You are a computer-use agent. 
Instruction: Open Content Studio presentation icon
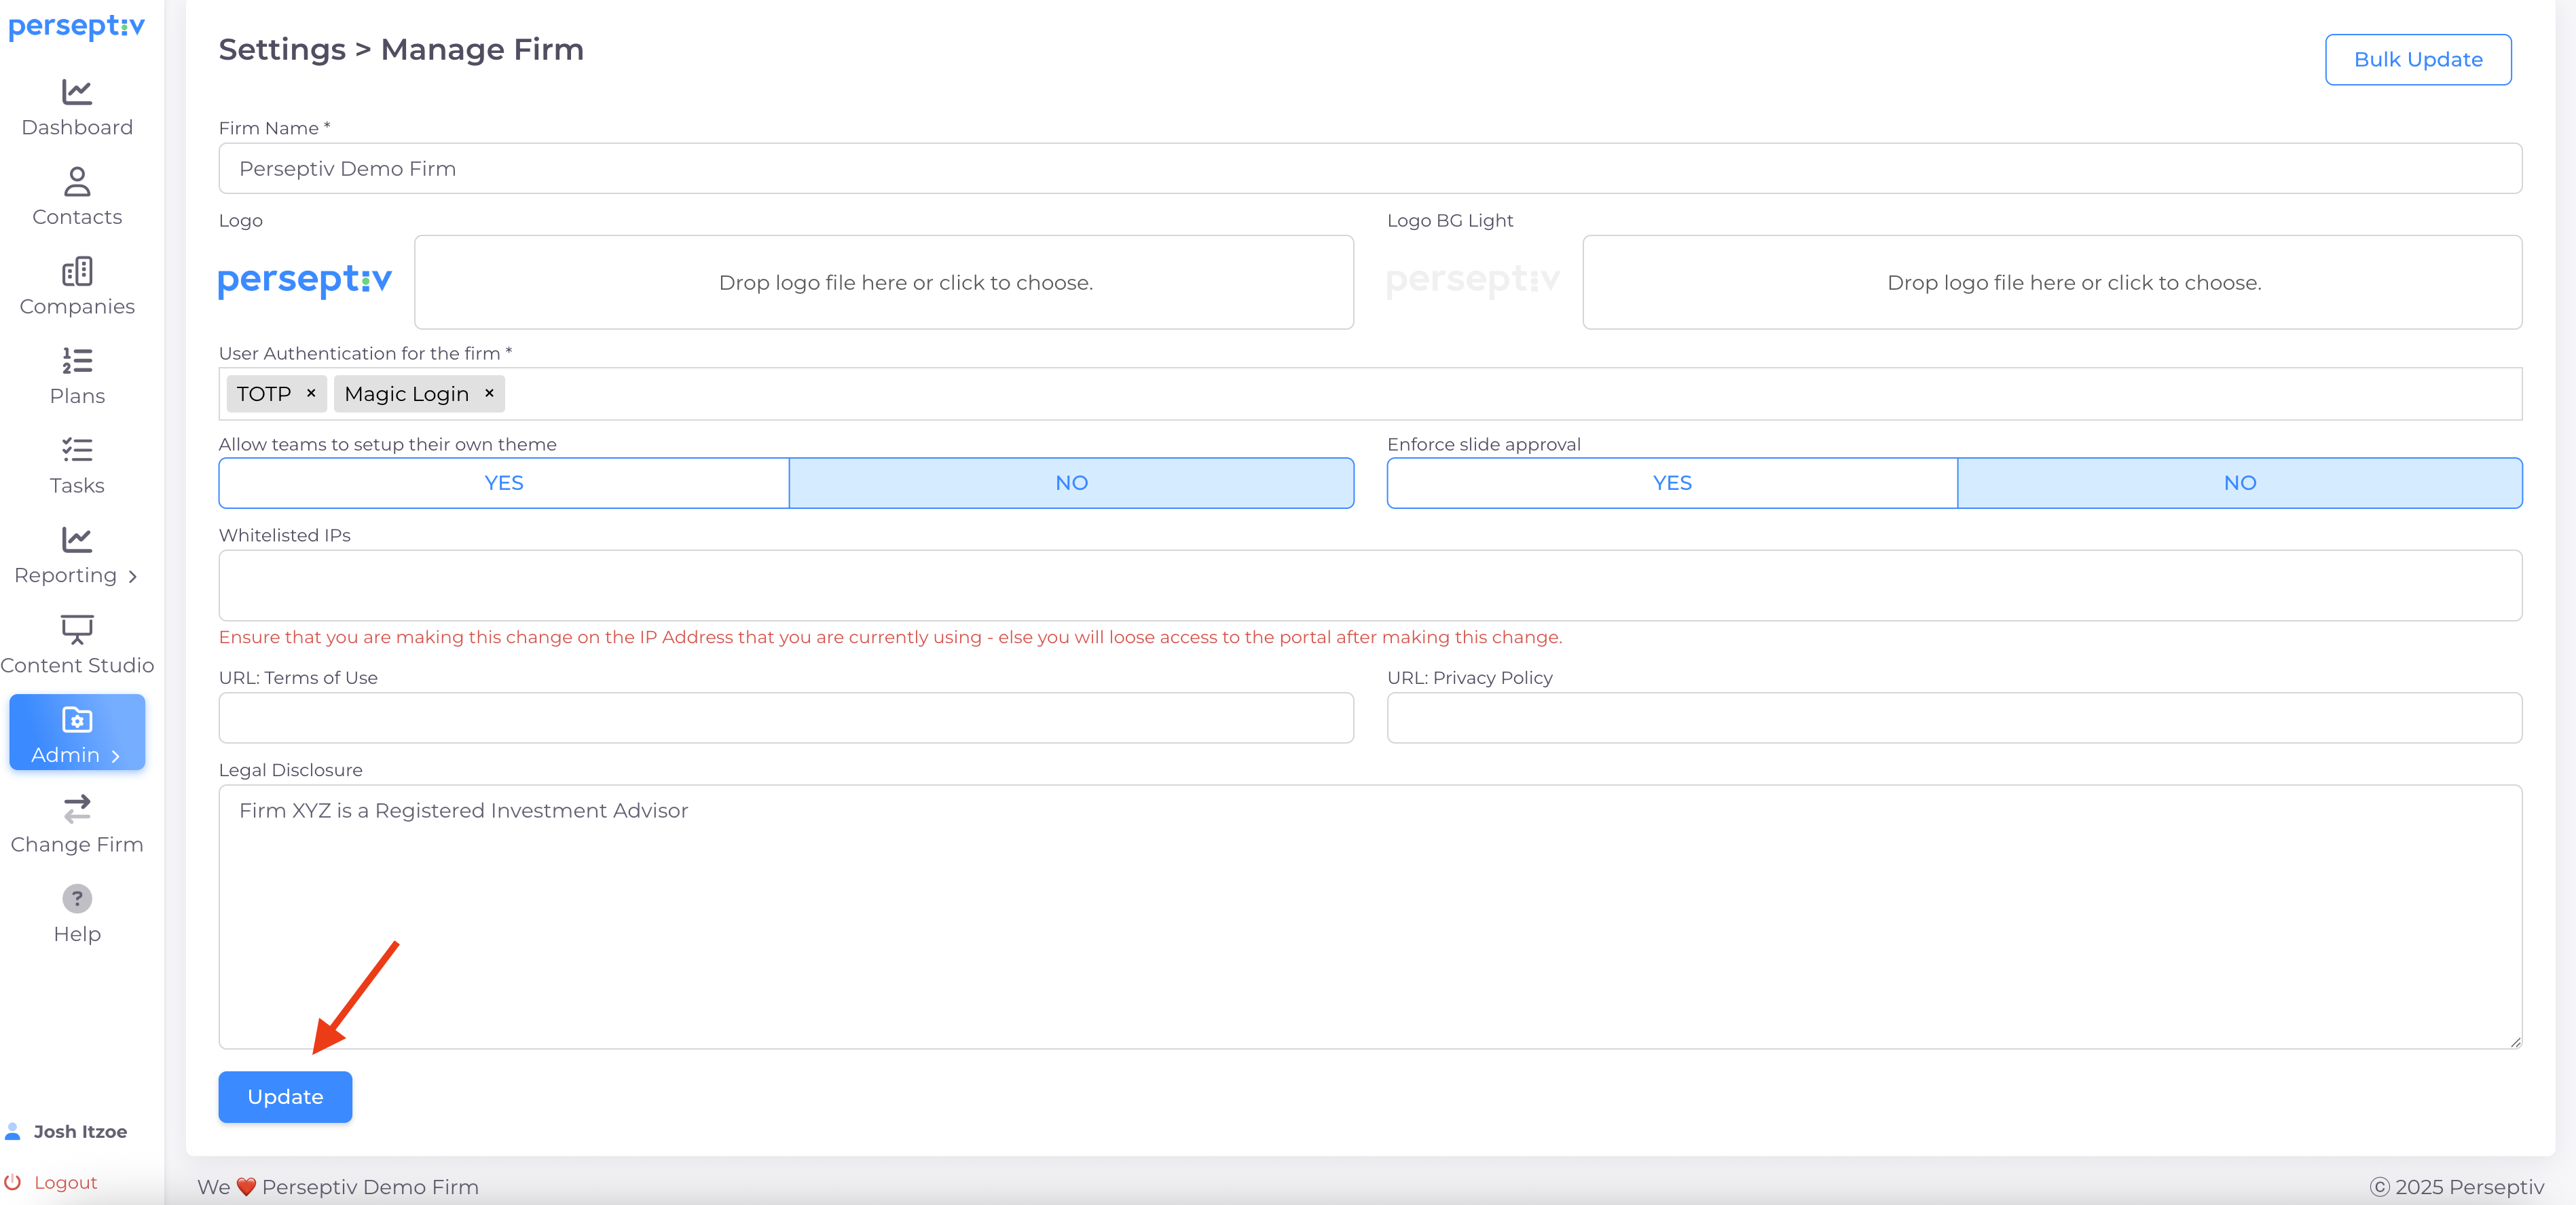pyautogui.click(x=77, y=630)
